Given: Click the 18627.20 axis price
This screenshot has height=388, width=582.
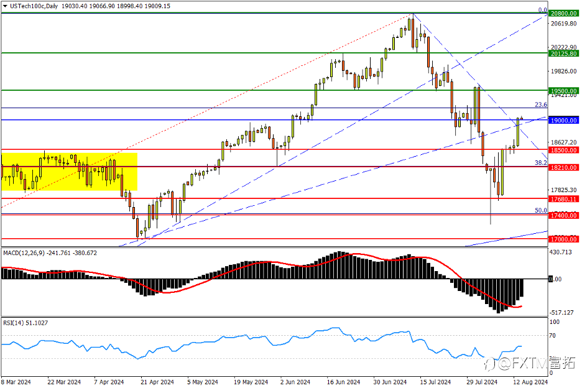Looking at the screenshot, I should click(x=564, y=142).
